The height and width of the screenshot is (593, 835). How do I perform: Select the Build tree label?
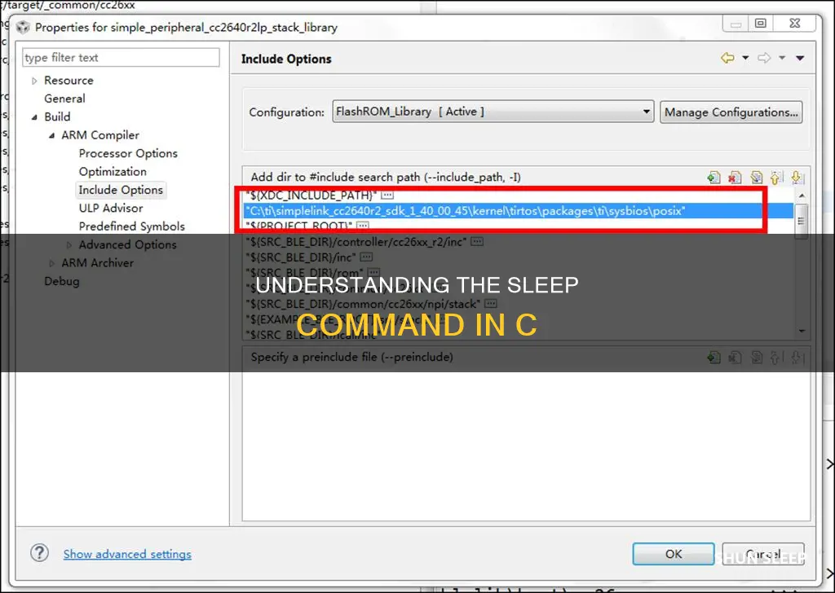pyautogui.click(x=57, y=116)
